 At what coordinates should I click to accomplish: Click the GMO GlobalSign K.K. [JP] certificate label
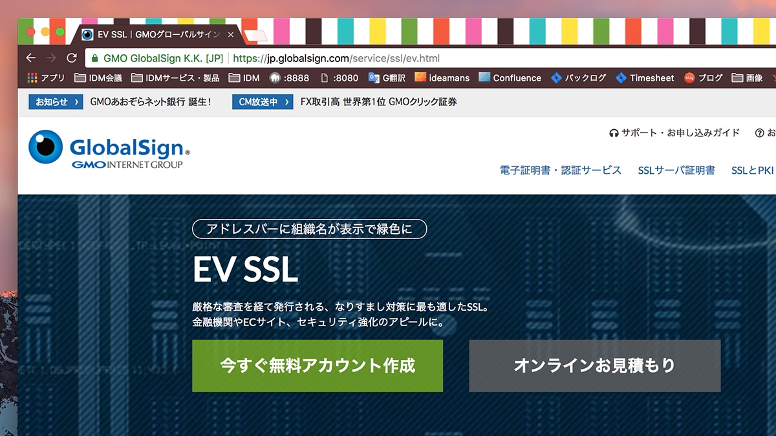click(163, 58)
